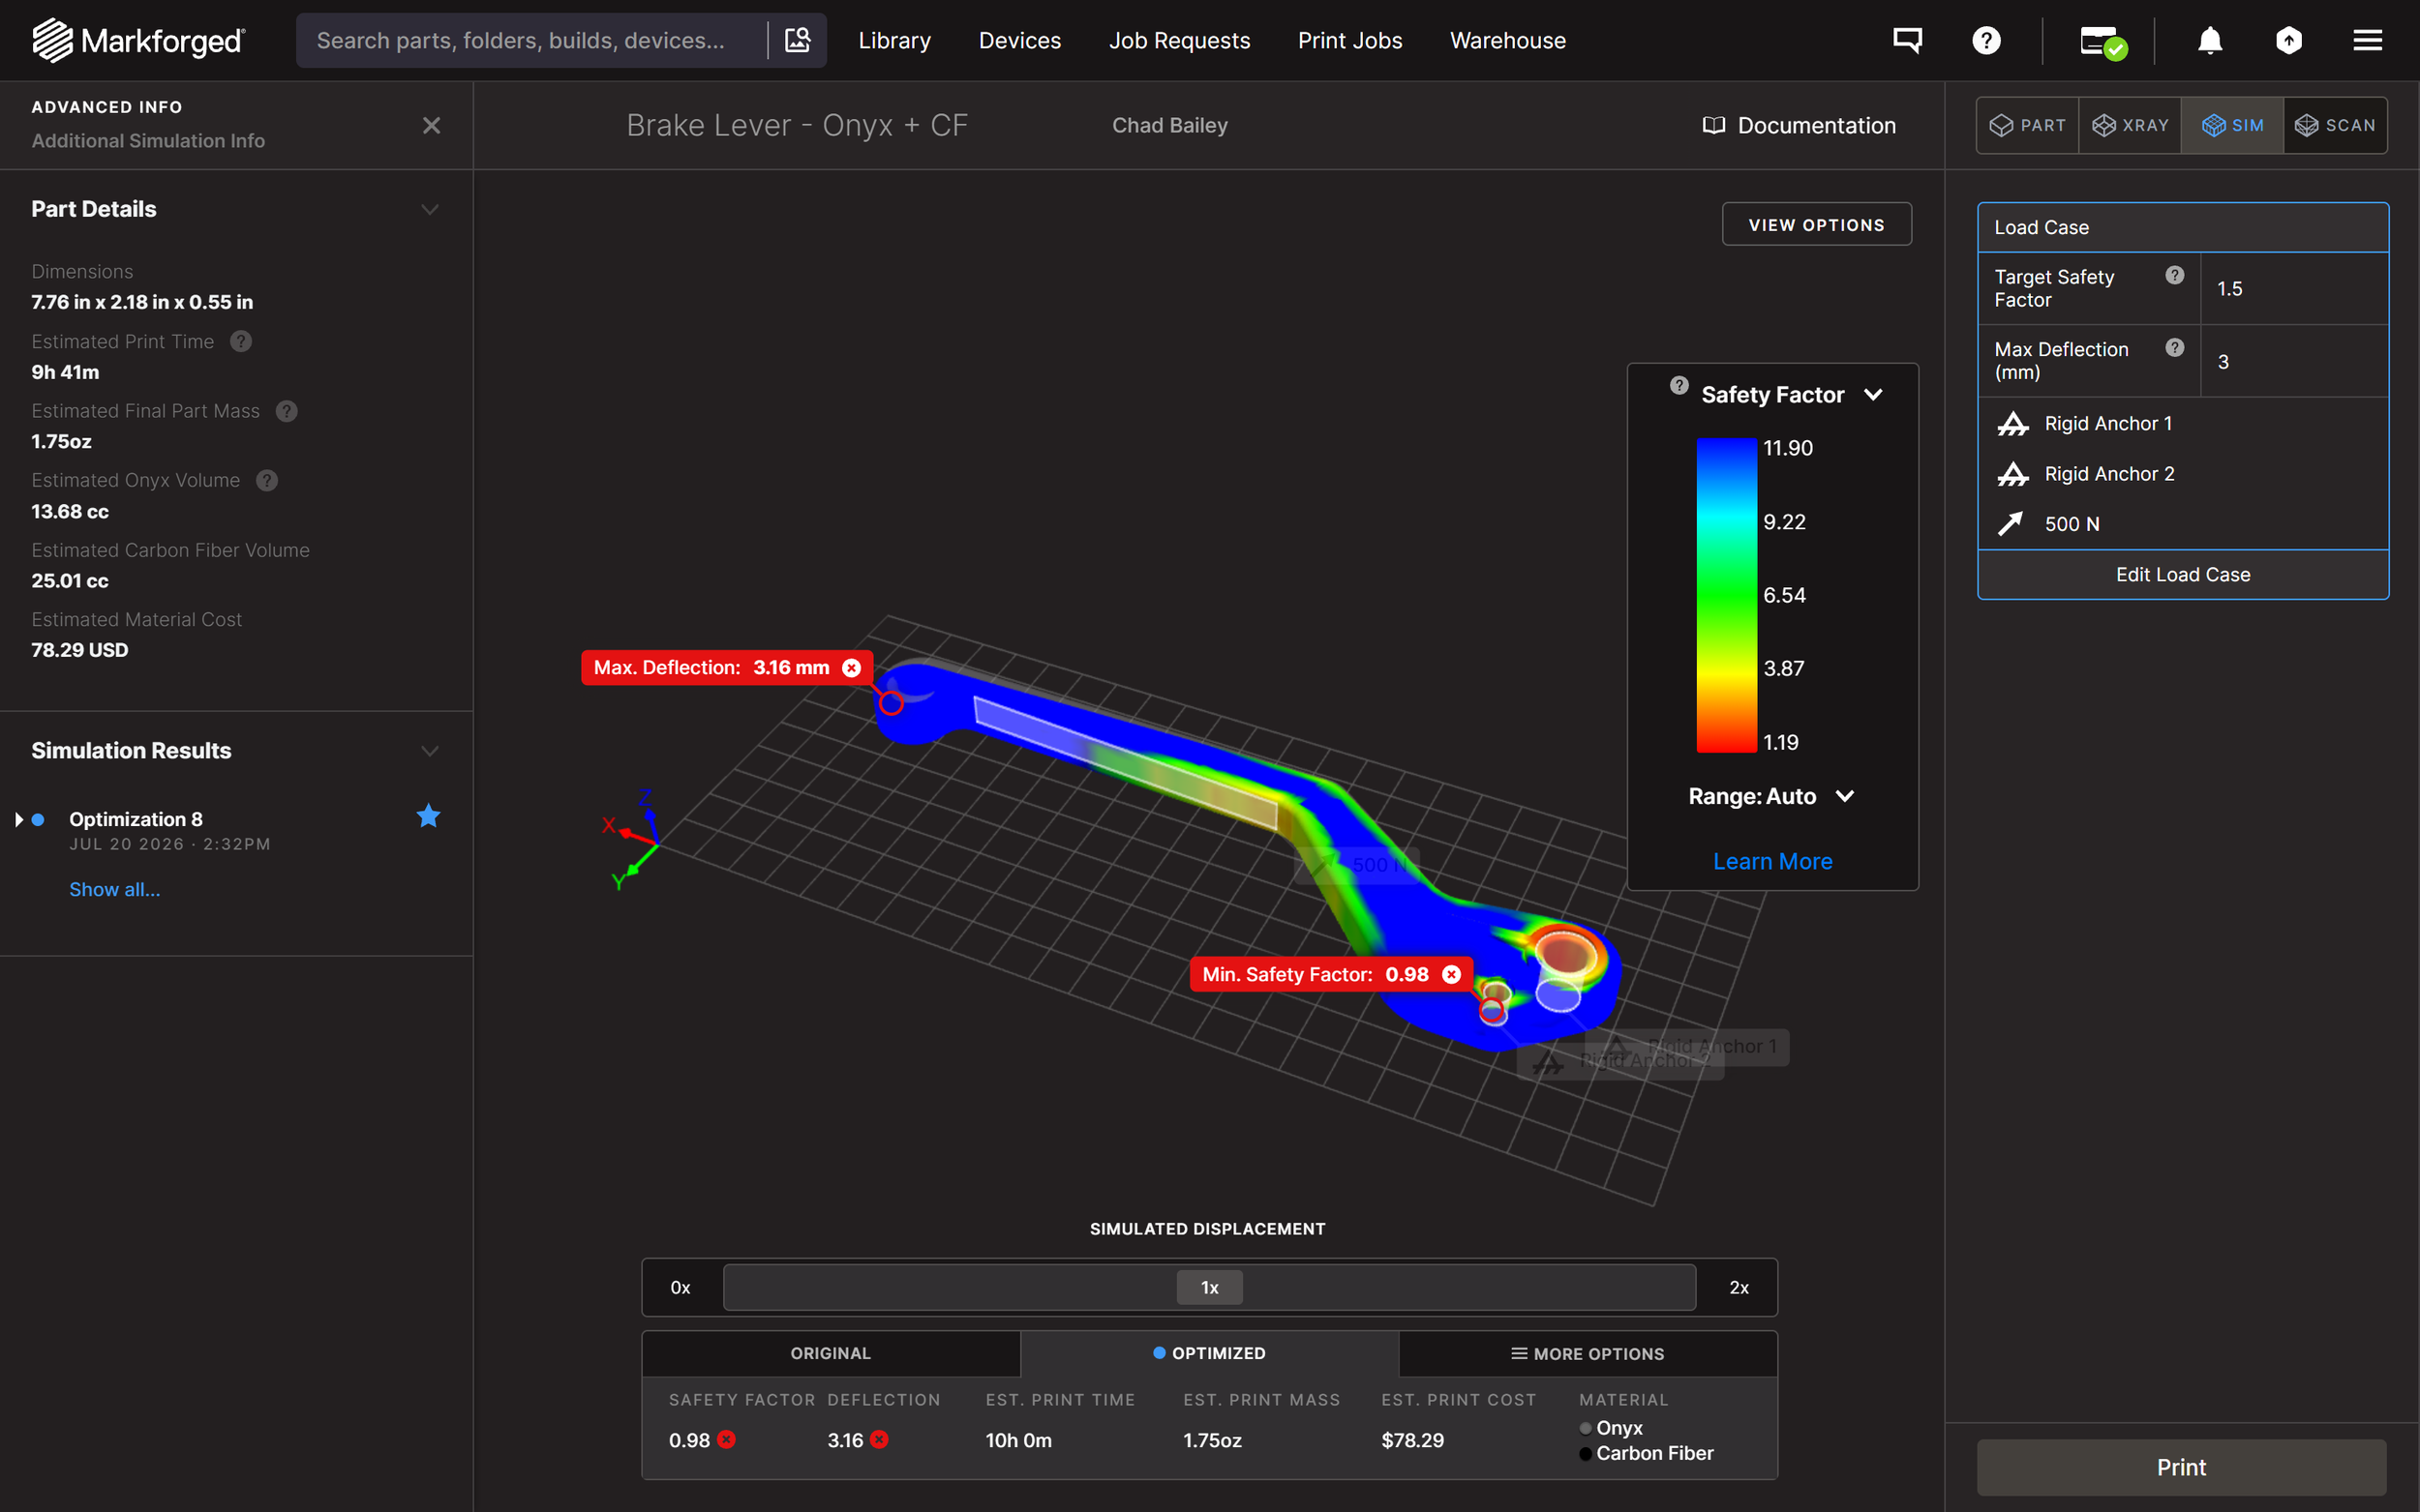Viewport: 2420px width, 1512px height.
Task: Click the upload hexagon icon
Action: pyautogui.click(x=2288, y=40)
